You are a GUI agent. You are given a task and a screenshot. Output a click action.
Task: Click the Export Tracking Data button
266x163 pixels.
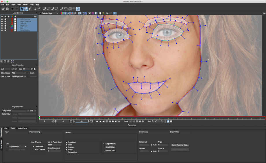(180, 145)
